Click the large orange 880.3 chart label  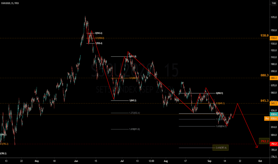tap(265, 75)
